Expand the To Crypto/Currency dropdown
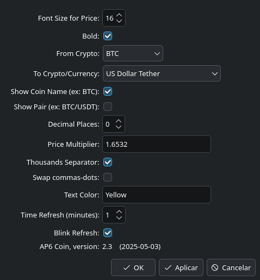 162,73
